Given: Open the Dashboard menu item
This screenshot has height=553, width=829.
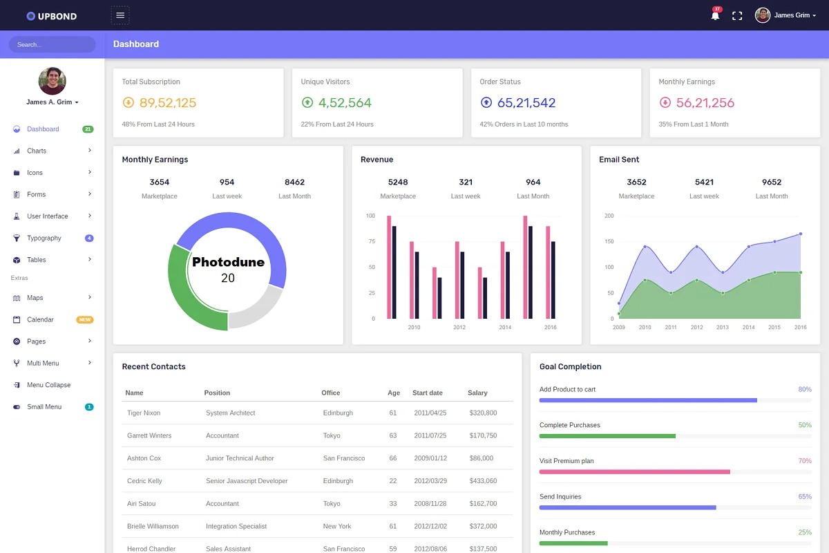Looking at the screenshot, I should tap(43, 129).
